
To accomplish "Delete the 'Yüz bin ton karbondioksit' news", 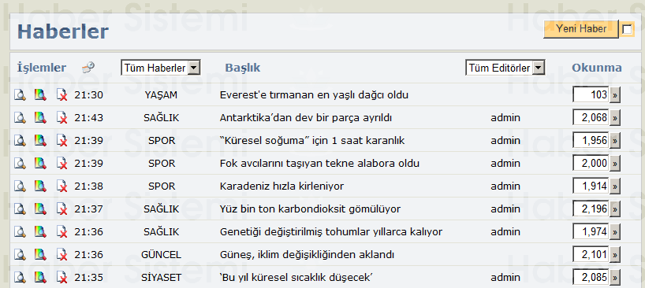I will pos(62,209).
